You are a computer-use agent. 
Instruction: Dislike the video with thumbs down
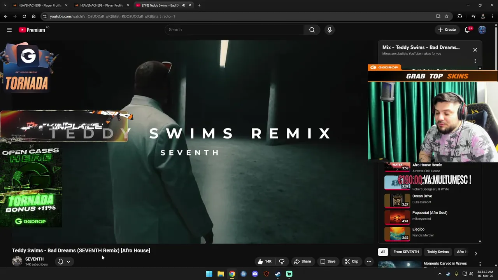(282, 261)
